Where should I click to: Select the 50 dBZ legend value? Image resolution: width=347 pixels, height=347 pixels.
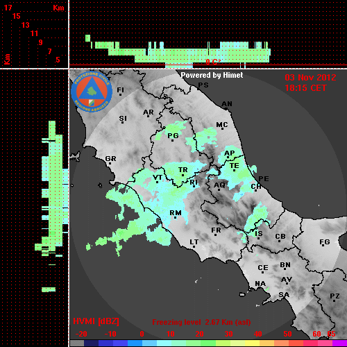tap(287, 334)
